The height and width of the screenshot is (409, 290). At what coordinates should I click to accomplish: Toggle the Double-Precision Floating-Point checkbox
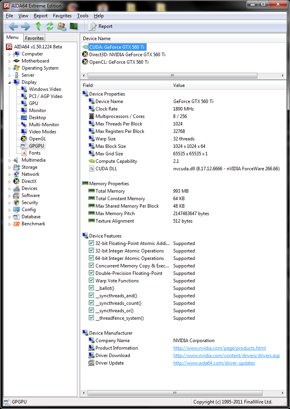(x=91, y=273)
